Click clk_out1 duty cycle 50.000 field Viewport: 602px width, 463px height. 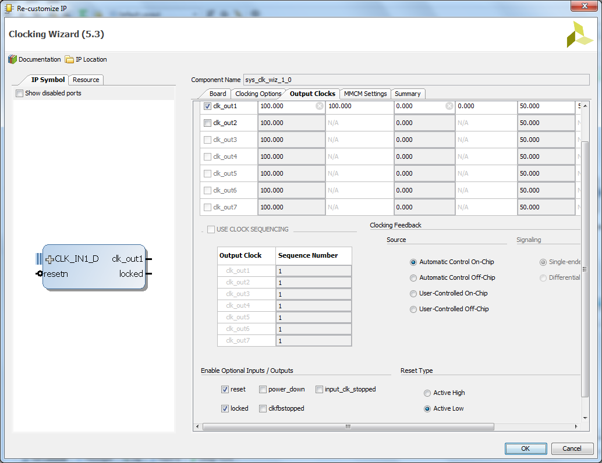(x=546, y=106)
